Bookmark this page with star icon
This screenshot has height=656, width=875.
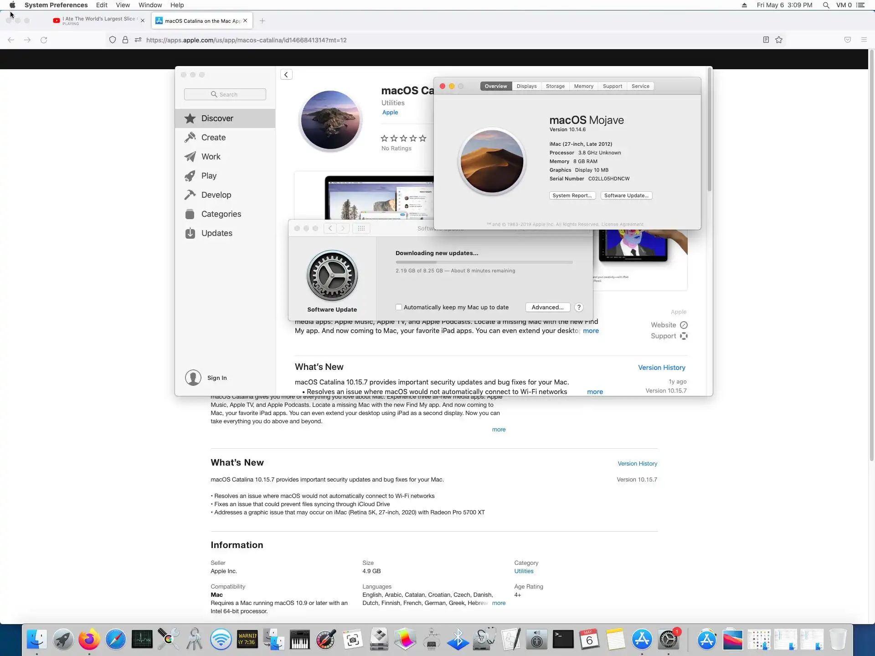(779, 40)
